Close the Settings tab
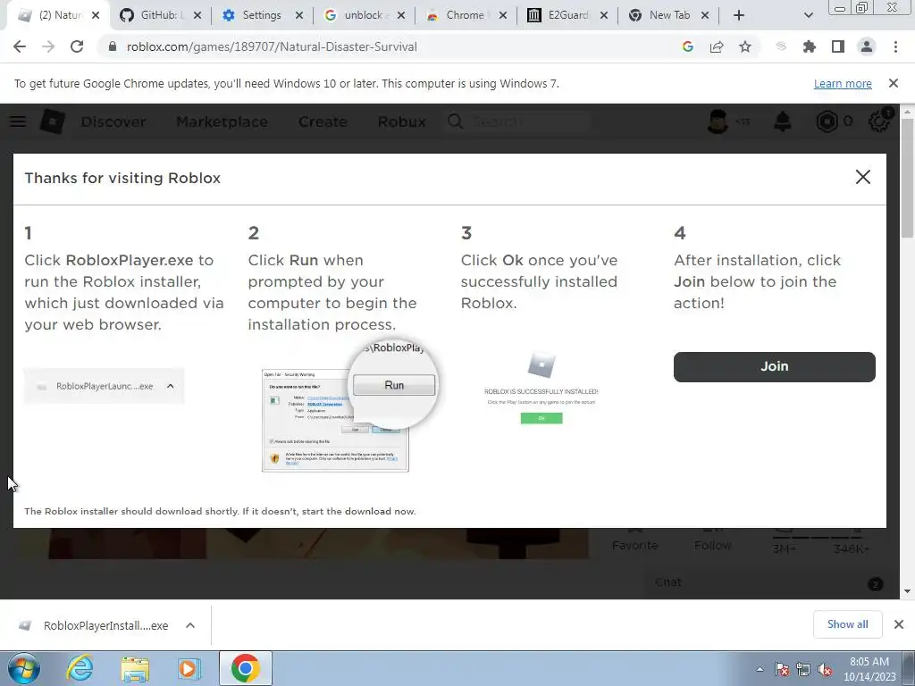Image resolution: width=915 pixels, height=686 pixels. click(x=299, y=15)
